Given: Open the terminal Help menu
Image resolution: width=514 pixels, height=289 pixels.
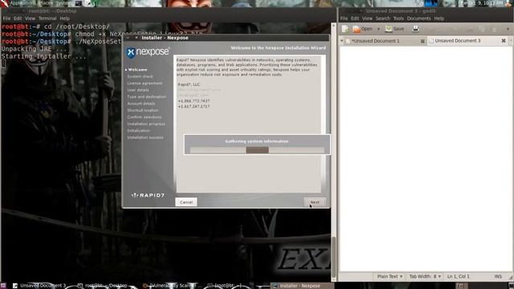Looking at the screenshot, I should pyautogui.click(x=64, y=18).
